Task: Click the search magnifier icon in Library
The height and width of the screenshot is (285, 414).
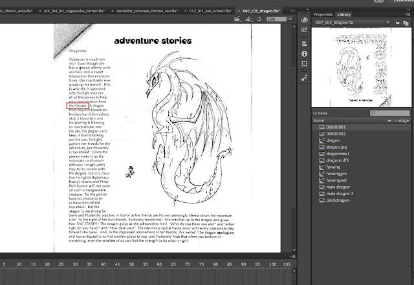Action: pyautogui.click(x=373, y=113)
